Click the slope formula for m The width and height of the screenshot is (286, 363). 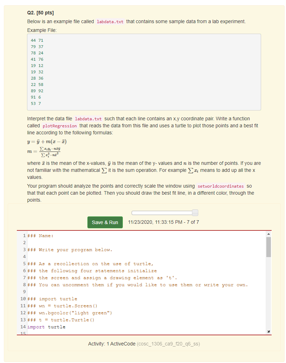(x=44, y=152)
